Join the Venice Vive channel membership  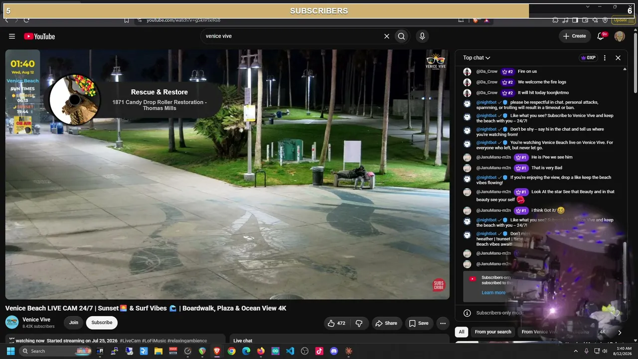click(74, 323)
